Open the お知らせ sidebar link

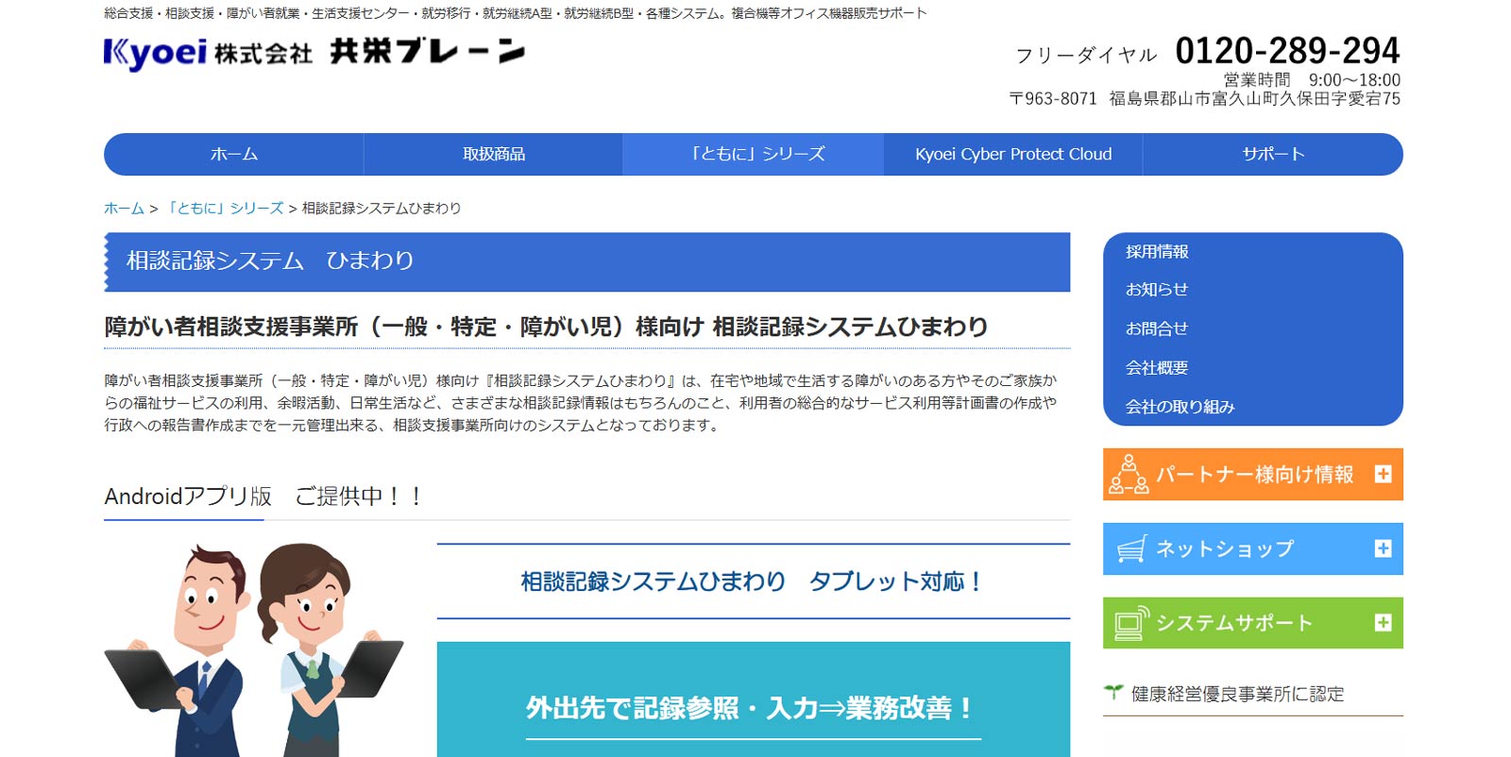1157,290
